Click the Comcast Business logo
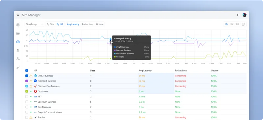263x120 pixels. coord(36,81)
